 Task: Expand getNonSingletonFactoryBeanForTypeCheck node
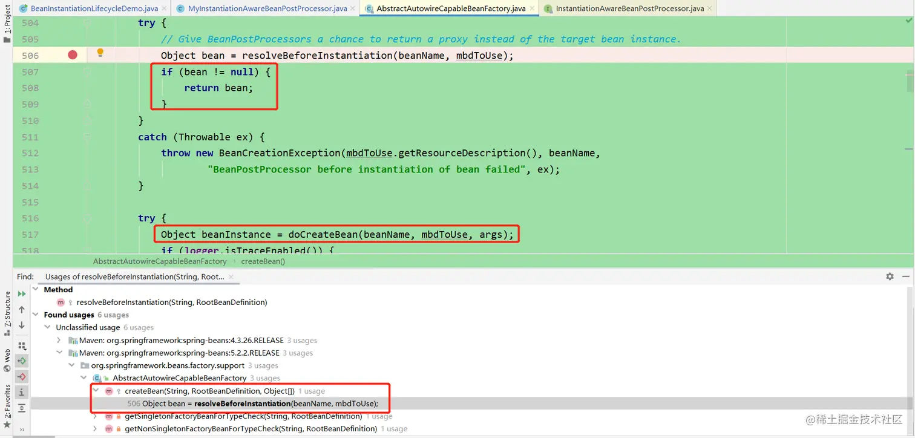(95, 428)
